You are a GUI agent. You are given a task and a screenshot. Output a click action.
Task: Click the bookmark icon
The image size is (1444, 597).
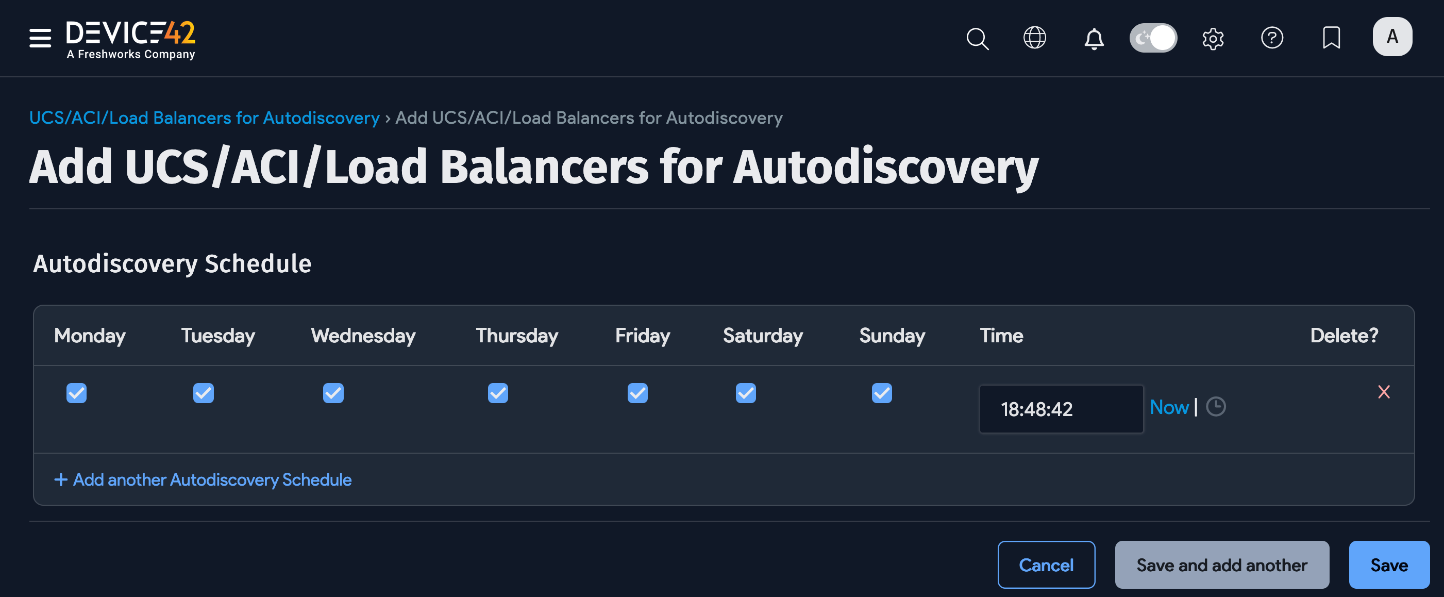pos(1331,38)
